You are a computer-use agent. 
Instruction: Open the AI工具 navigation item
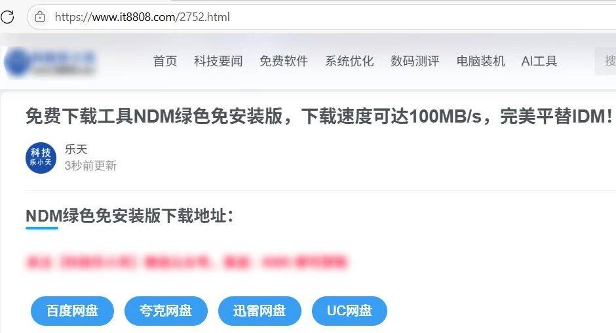[539, 61]
